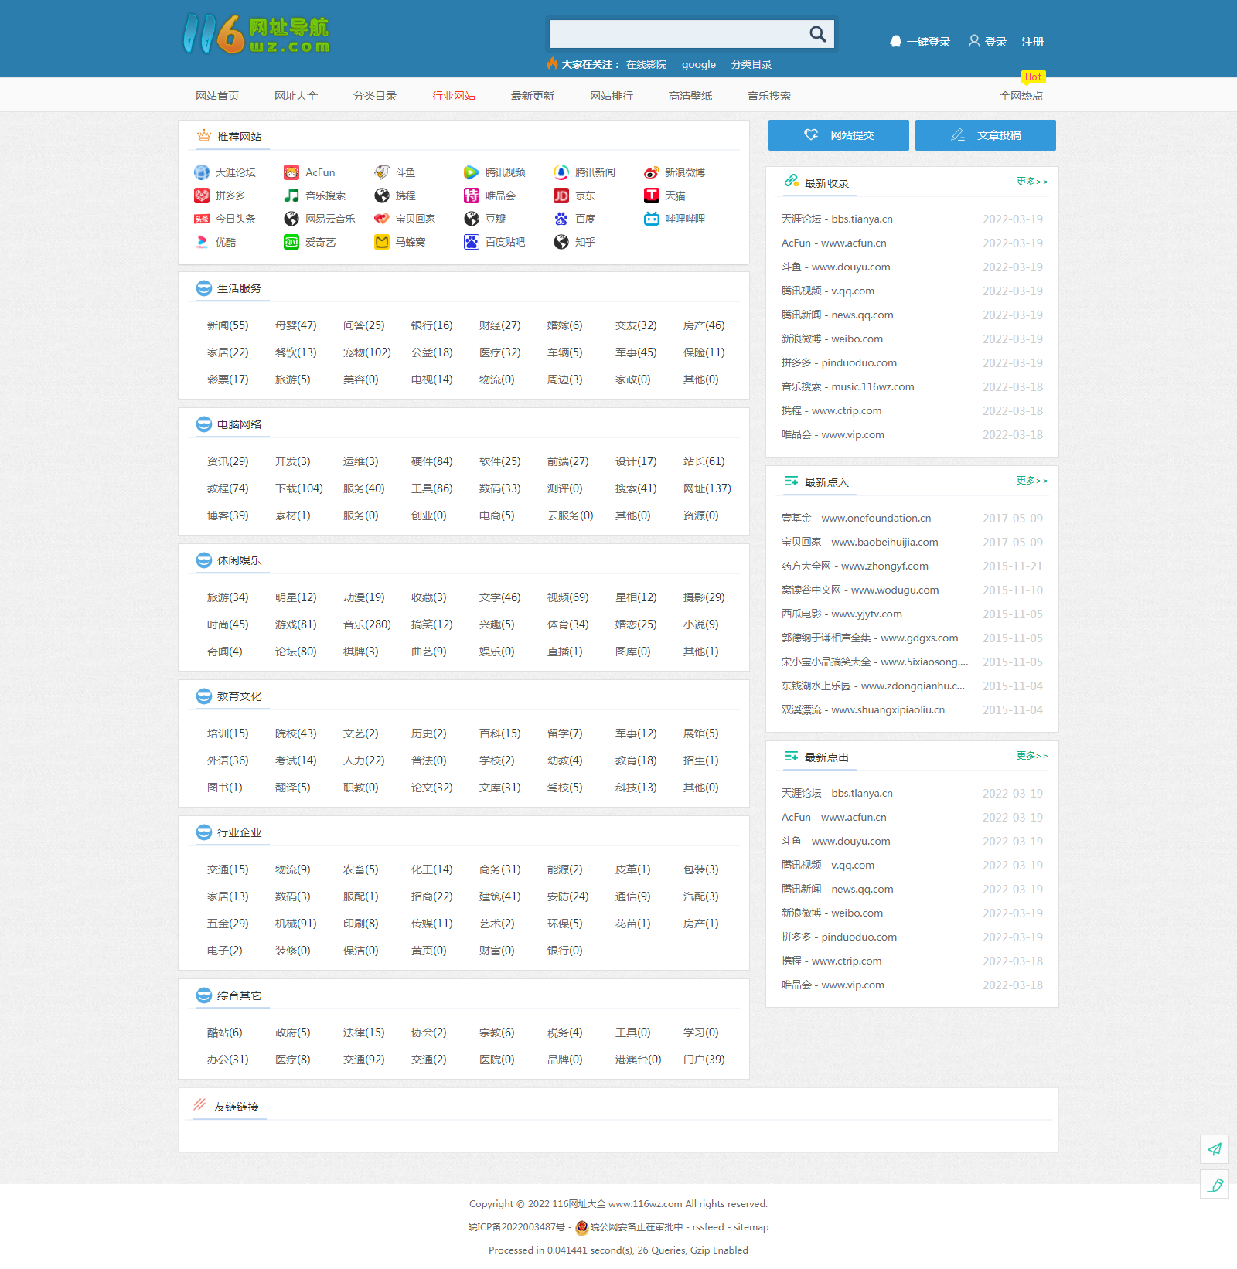Viewport: 1237px width, 1269px height.
Task: Open the 音乐(280) category link
Action: click(367, 624)
